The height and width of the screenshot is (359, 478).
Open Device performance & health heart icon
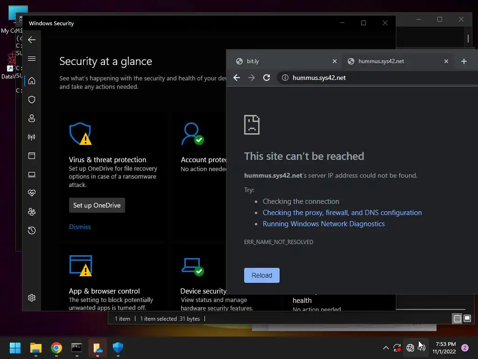coord(32,193)
